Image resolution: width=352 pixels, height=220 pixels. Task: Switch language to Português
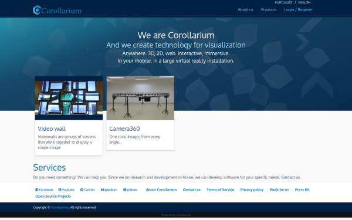pyautogui.click(x=283, y=2)
